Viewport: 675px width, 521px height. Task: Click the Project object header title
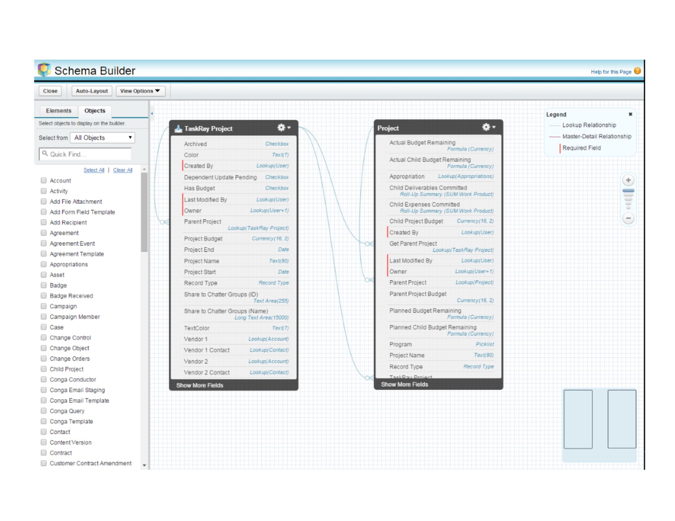[388, 128]
